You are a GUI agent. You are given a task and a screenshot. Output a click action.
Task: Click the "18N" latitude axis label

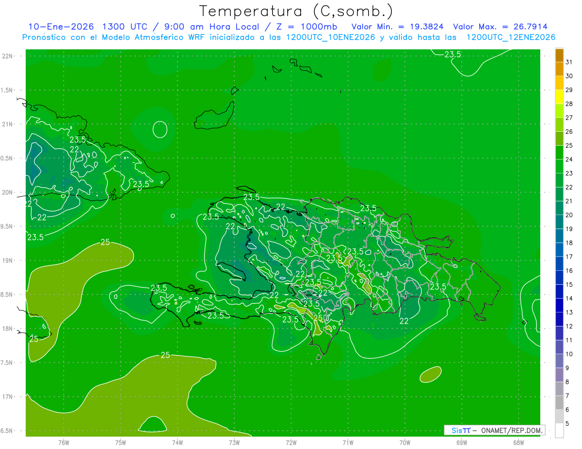click(x=8, y=328)
